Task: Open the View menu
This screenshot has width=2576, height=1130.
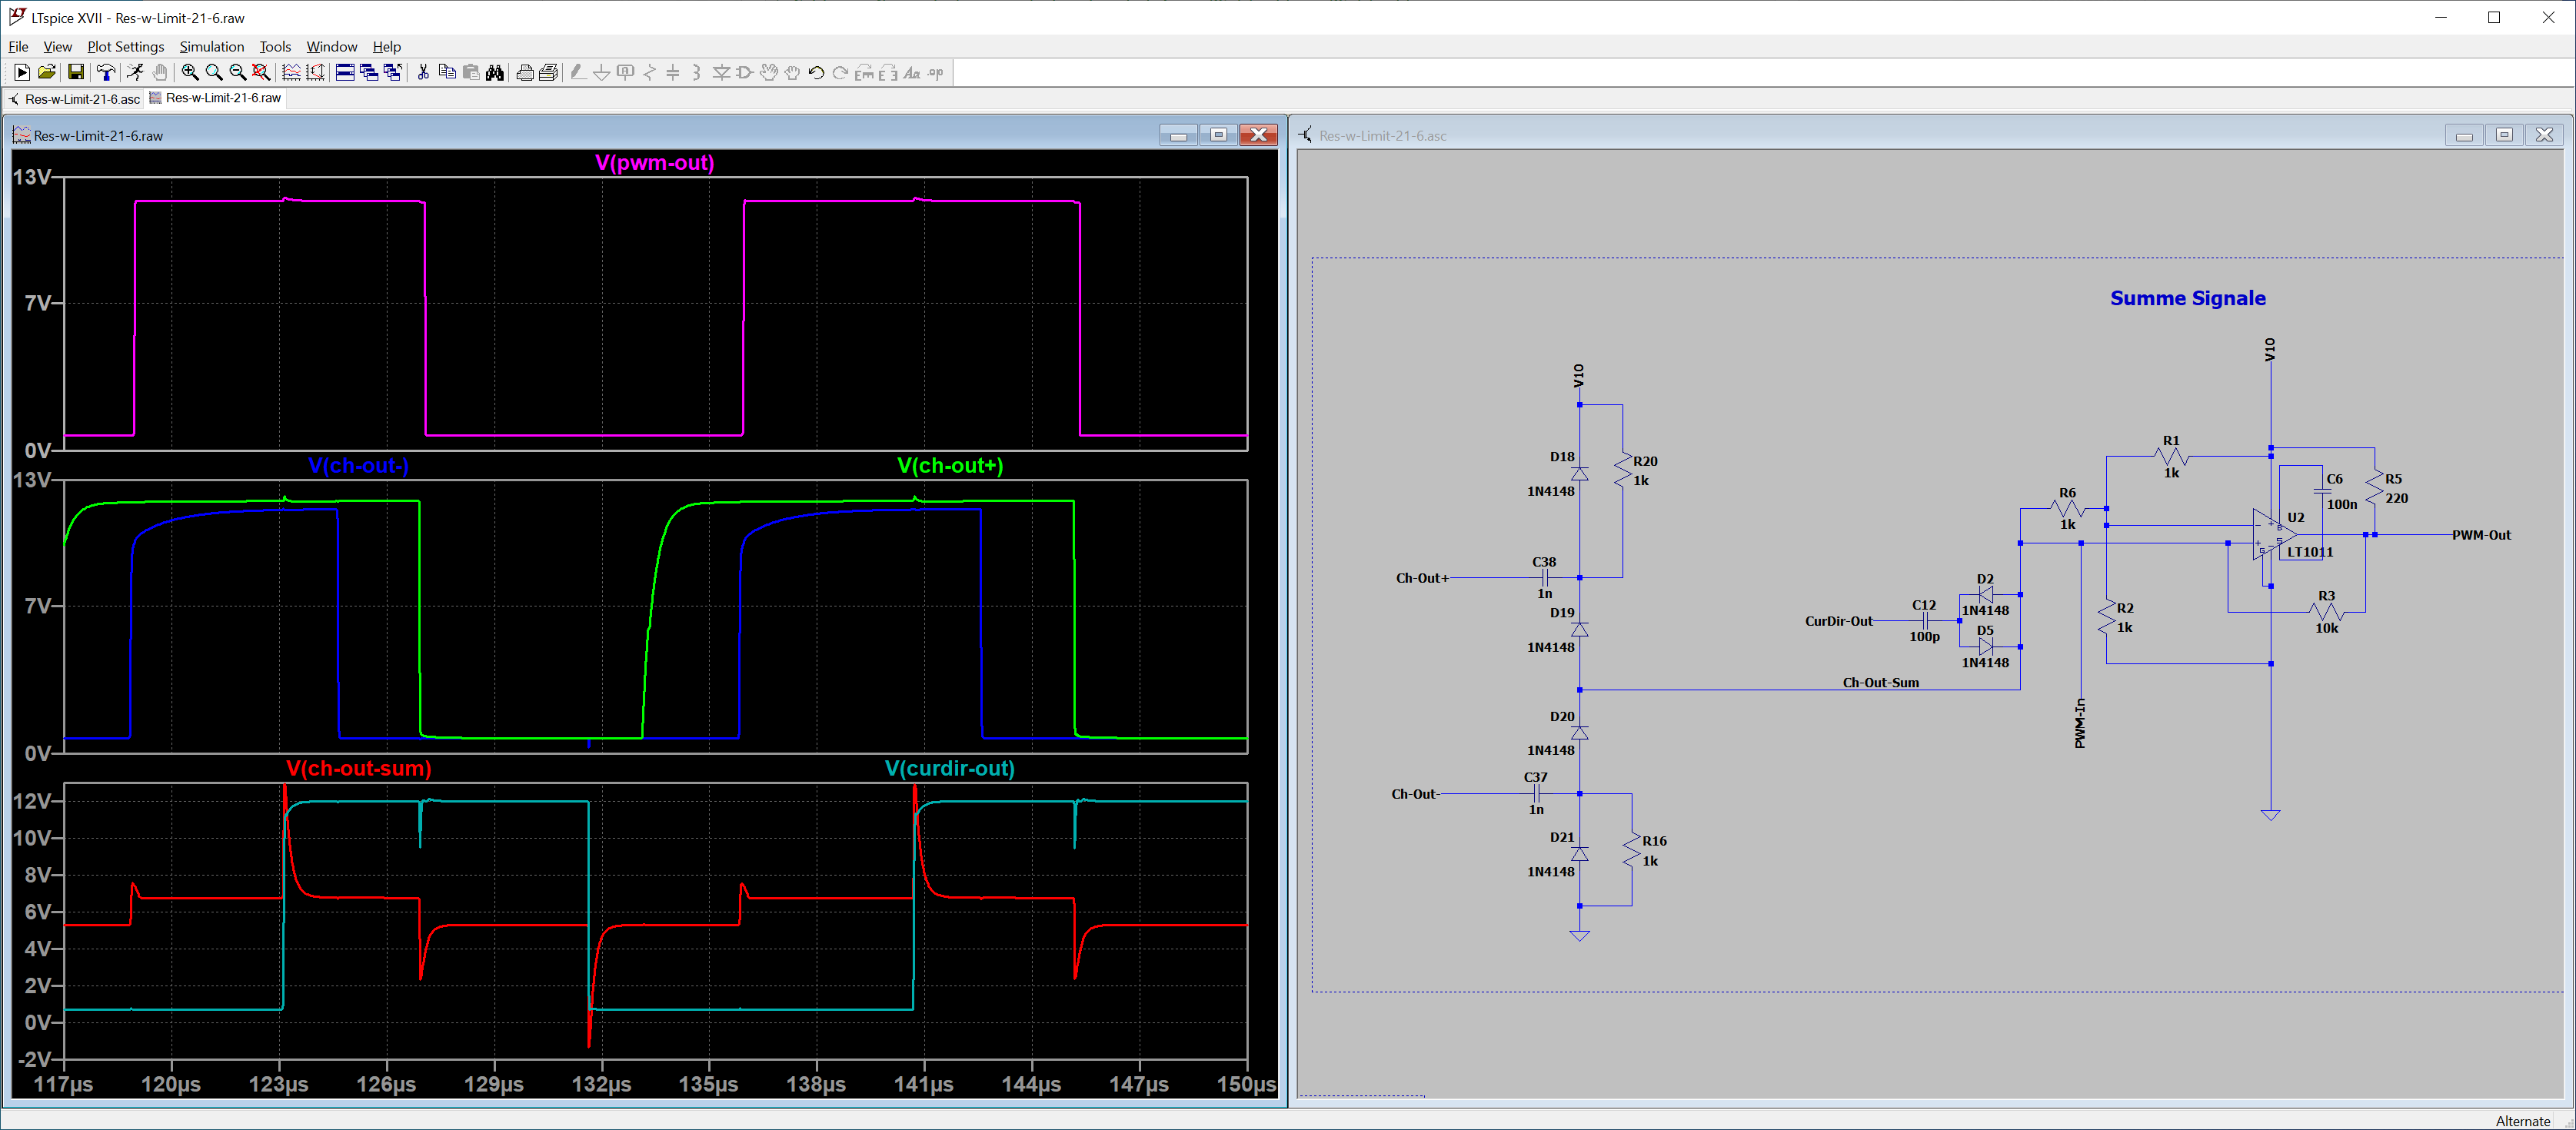Action: tap(57, 46)
